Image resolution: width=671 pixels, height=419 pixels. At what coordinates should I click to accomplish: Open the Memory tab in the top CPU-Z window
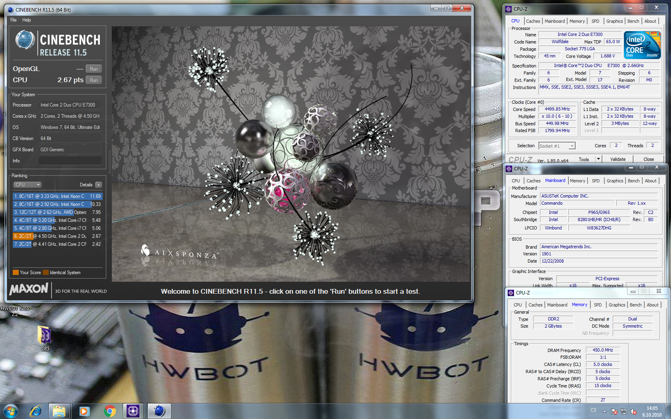point(577,21)
